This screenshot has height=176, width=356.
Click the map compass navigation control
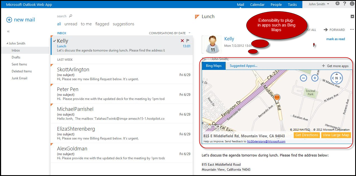tap(336, 78)
